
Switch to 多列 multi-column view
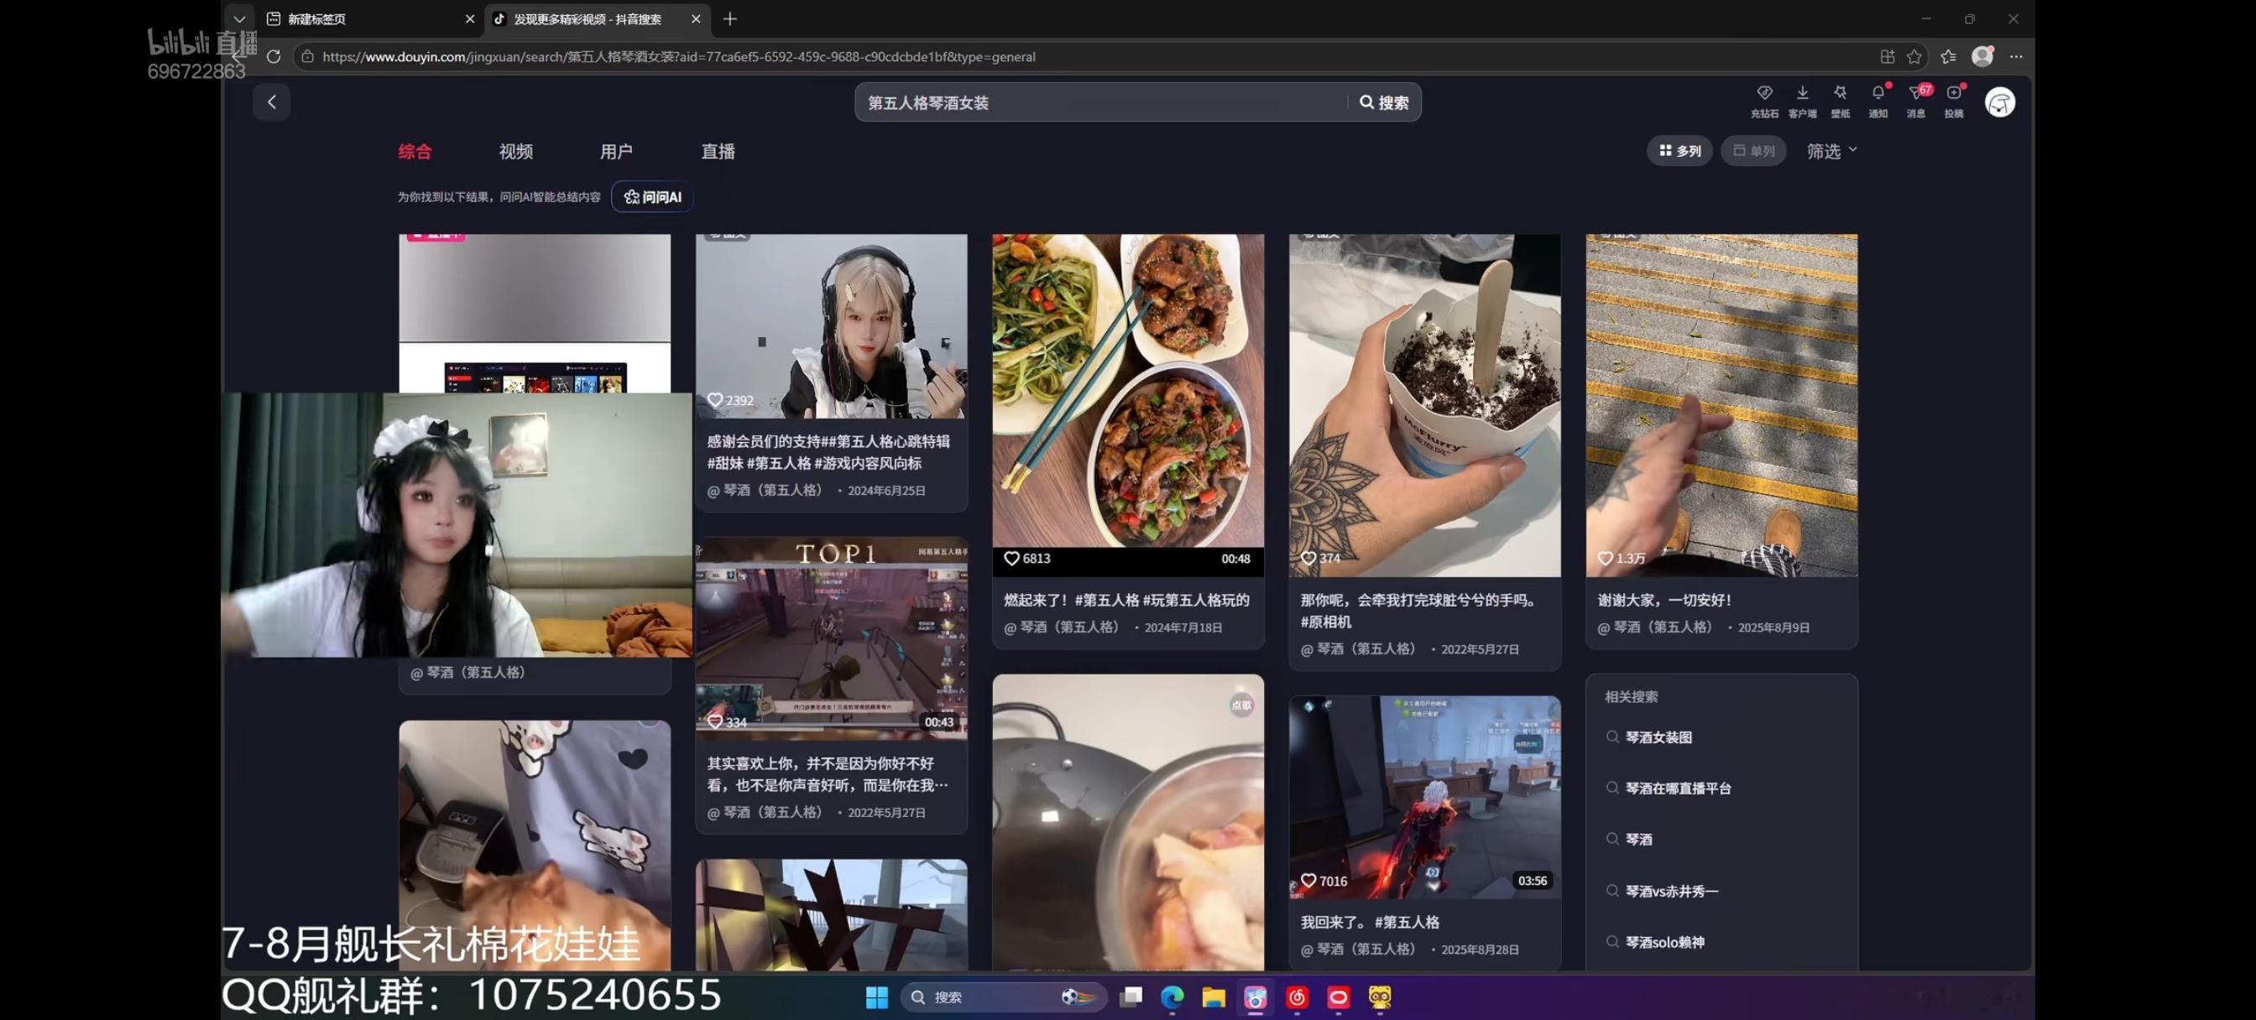tap(1679, 152)
